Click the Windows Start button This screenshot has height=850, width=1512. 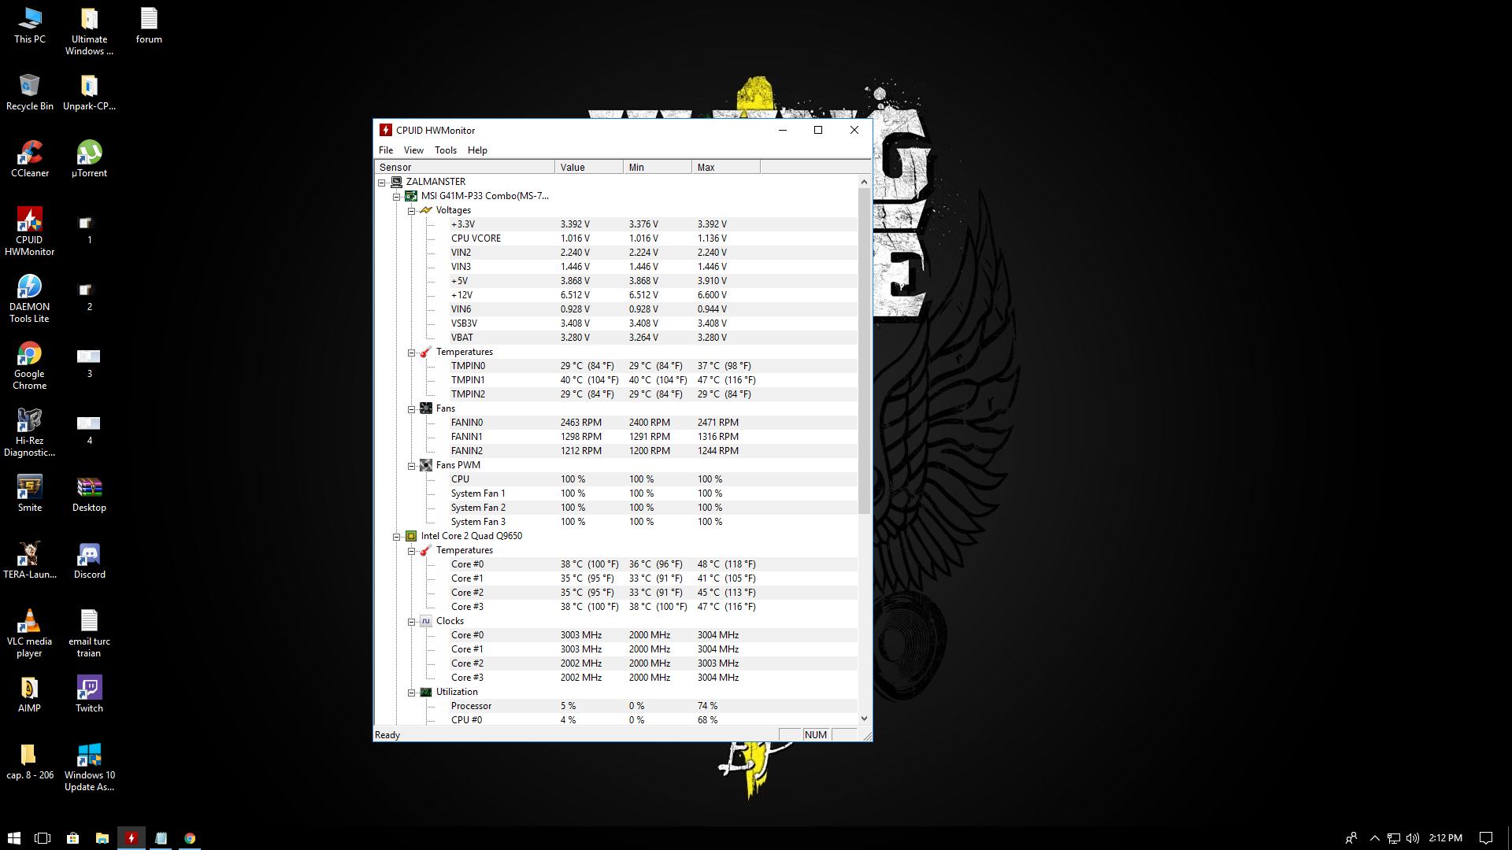[14, 838]
